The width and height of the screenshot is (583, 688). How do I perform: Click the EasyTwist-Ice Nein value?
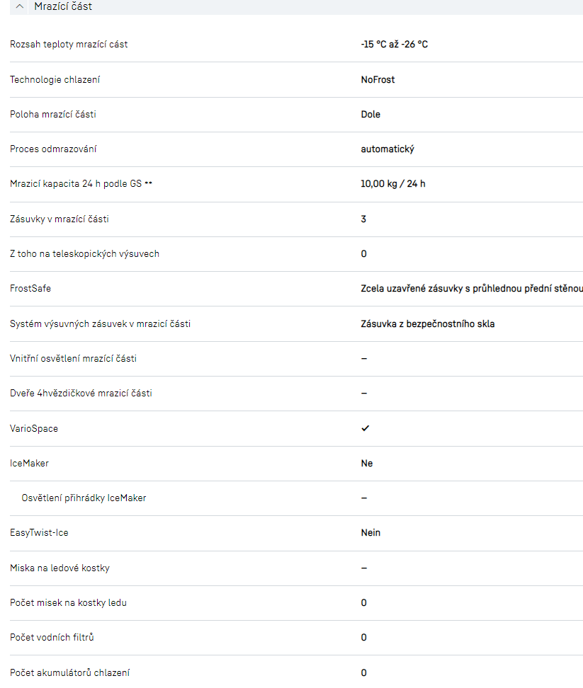370,532
